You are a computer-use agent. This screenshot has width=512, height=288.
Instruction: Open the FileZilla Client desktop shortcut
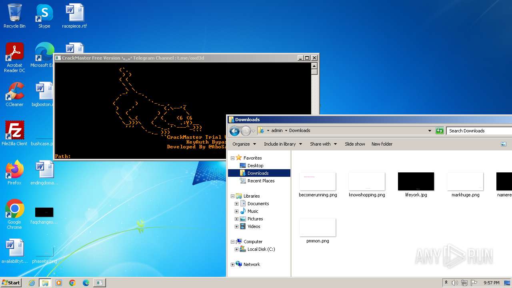point(14,134)
